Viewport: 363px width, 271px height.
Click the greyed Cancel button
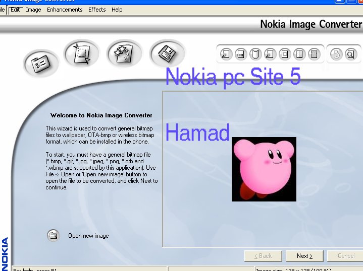[345, 256]
